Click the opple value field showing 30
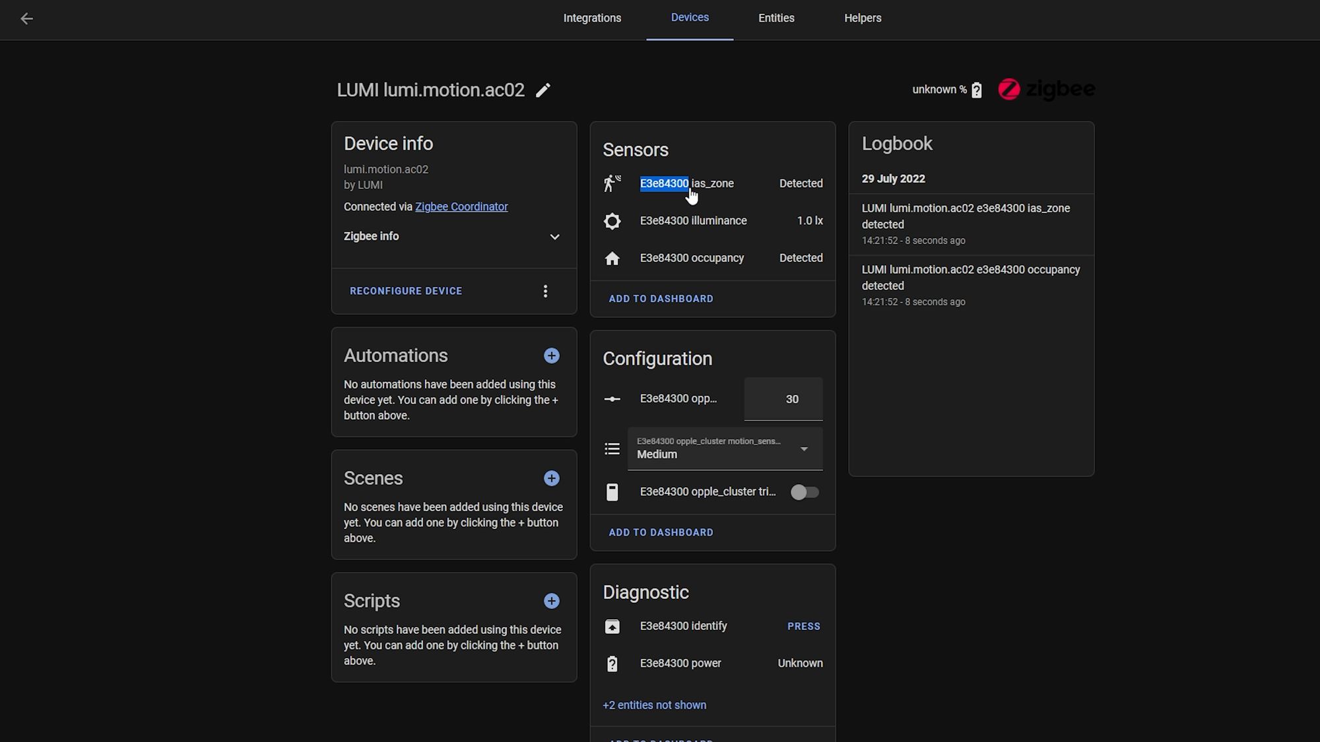The width and height of the screenshot is (1320, 742). coord(783,399)
